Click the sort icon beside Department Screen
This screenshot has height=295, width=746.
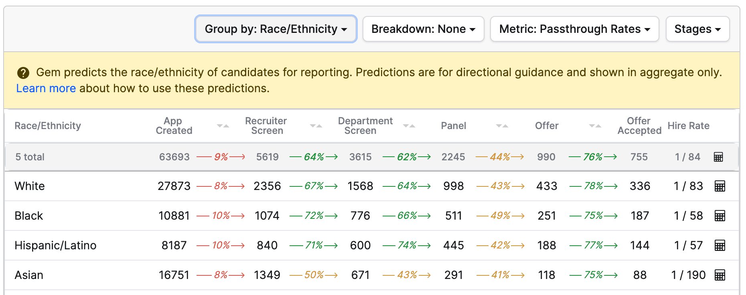(409, 125)
